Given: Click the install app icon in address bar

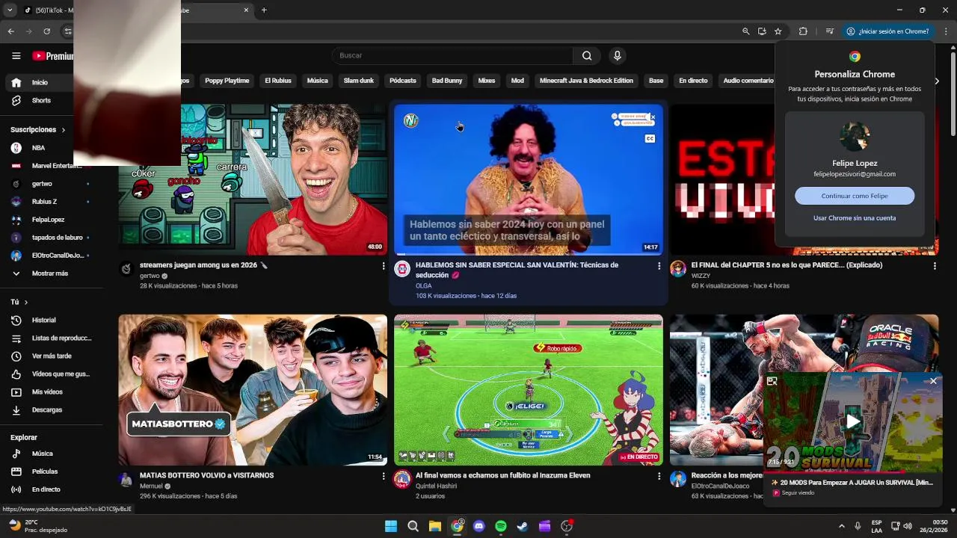Looking at the screenshot, I should pyautogui.click(x=762, y=31).
